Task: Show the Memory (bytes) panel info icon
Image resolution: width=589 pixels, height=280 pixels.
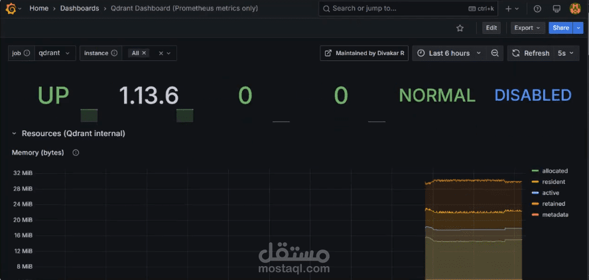Action: point(76,153)
